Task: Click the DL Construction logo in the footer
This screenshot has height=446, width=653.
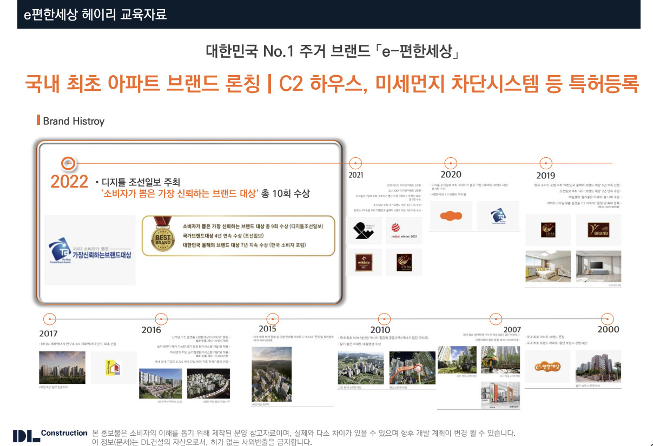Action: click(50, 435)
